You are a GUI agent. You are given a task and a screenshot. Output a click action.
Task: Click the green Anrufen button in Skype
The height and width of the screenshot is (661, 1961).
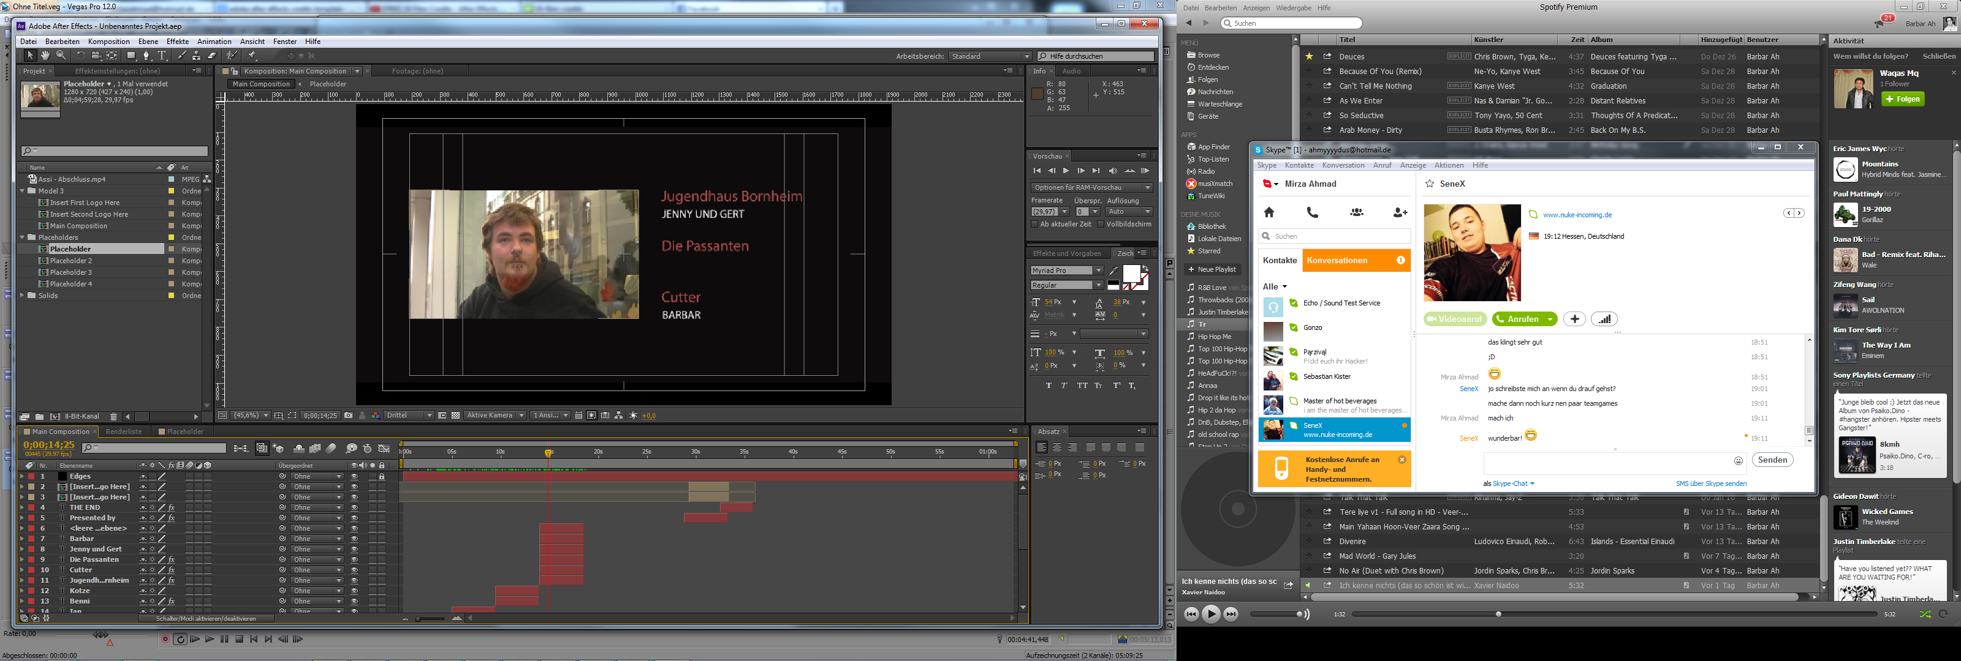[x=1524, y=319]
